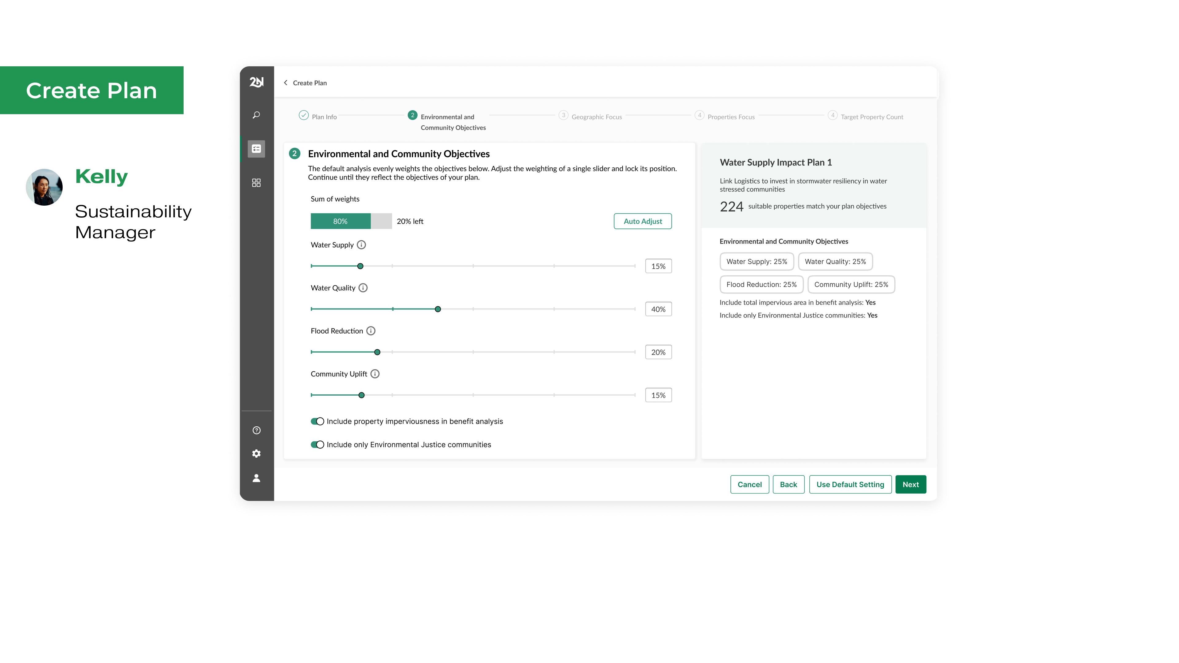Open the plans list sidebar icon
Screen dimensions: 1179x663
coord(256,149)
